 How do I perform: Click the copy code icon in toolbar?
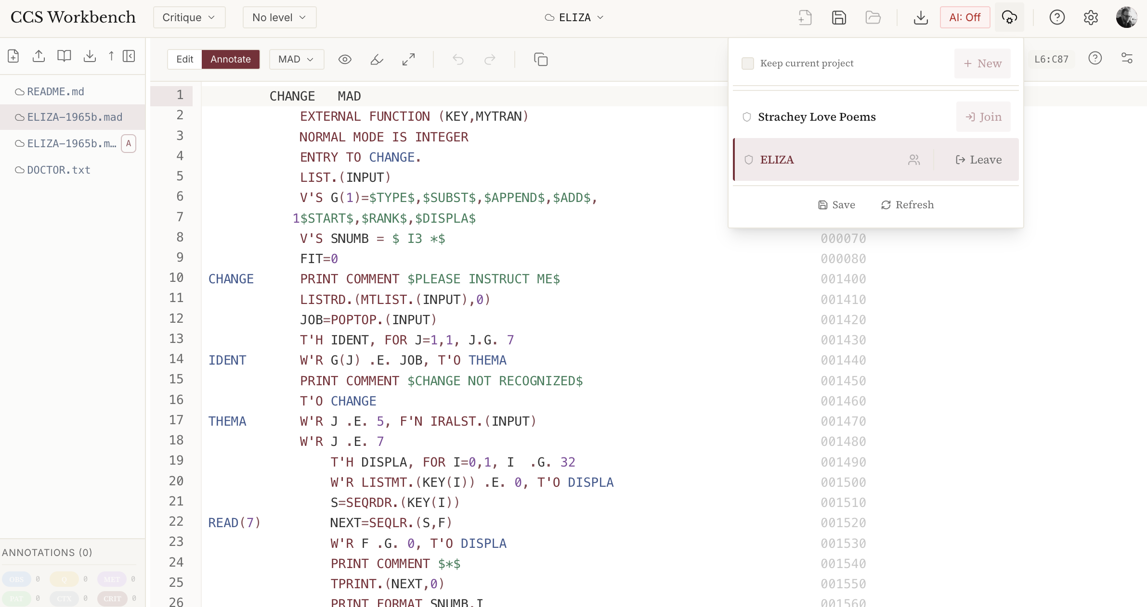[541, 59]
